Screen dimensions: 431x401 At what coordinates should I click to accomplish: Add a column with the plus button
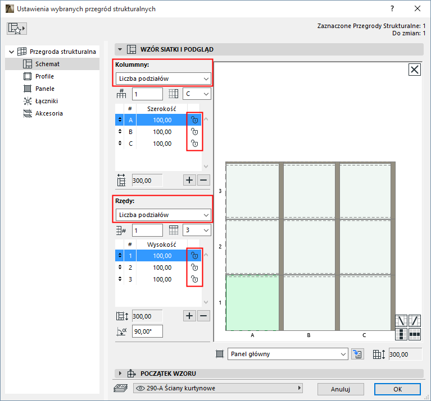click(x=189, y=180)
